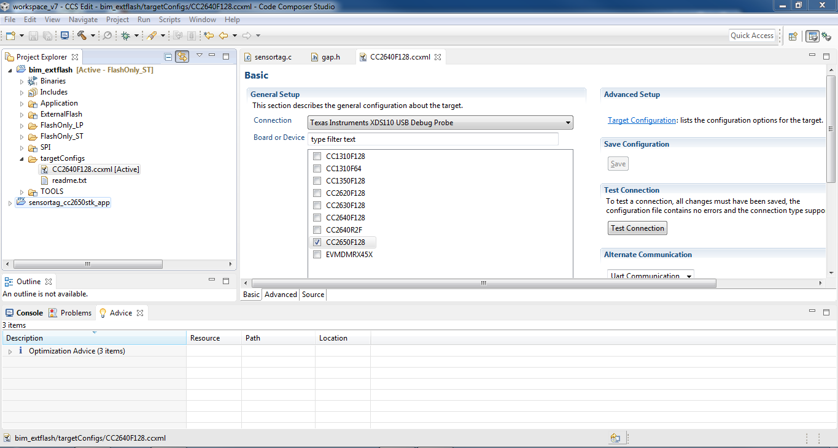Viewport: 838px width, 448px height.
Task: Expand the Includes tree node
Action: click(x=21, y=92)
